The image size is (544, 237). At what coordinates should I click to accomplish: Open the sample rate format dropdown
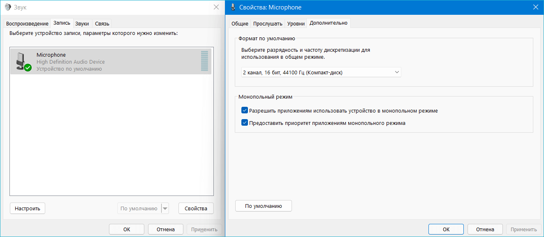pos(321,72)
